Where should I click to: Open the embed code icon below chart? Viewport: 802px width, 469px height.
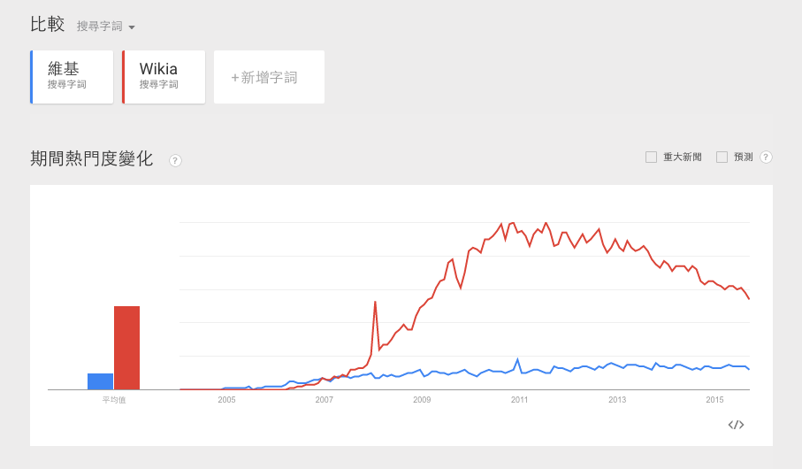[x=736, y=425]
